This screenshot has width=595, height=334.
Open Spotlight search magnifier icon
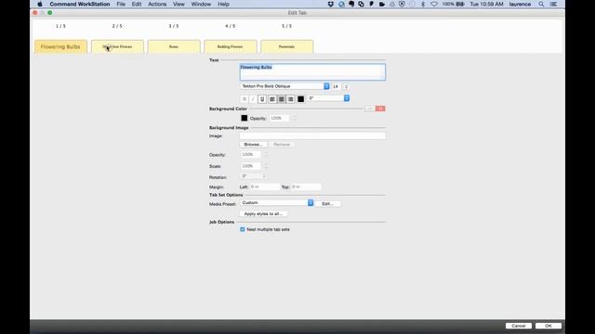pos(541,4)
